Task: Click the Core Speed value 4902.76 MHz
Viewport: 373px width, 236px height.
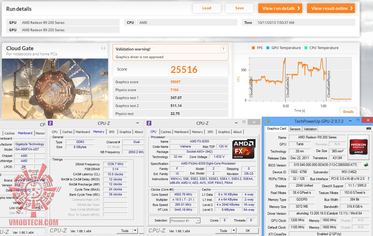Action: (183, 195)
